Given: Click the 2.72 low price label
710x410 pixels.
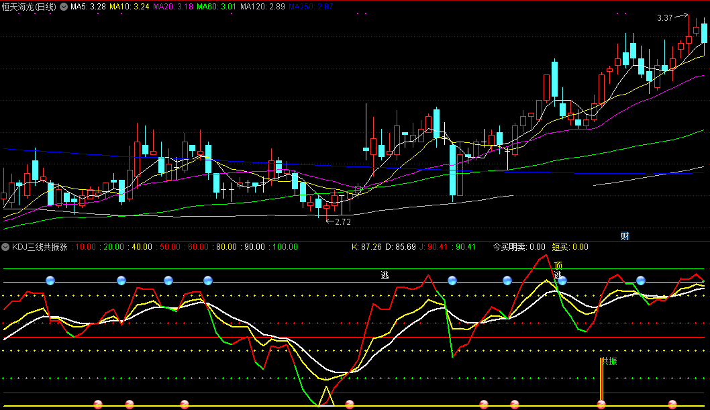Looking at the screenshot, I should pyautogui.click(x=343, y=221).
